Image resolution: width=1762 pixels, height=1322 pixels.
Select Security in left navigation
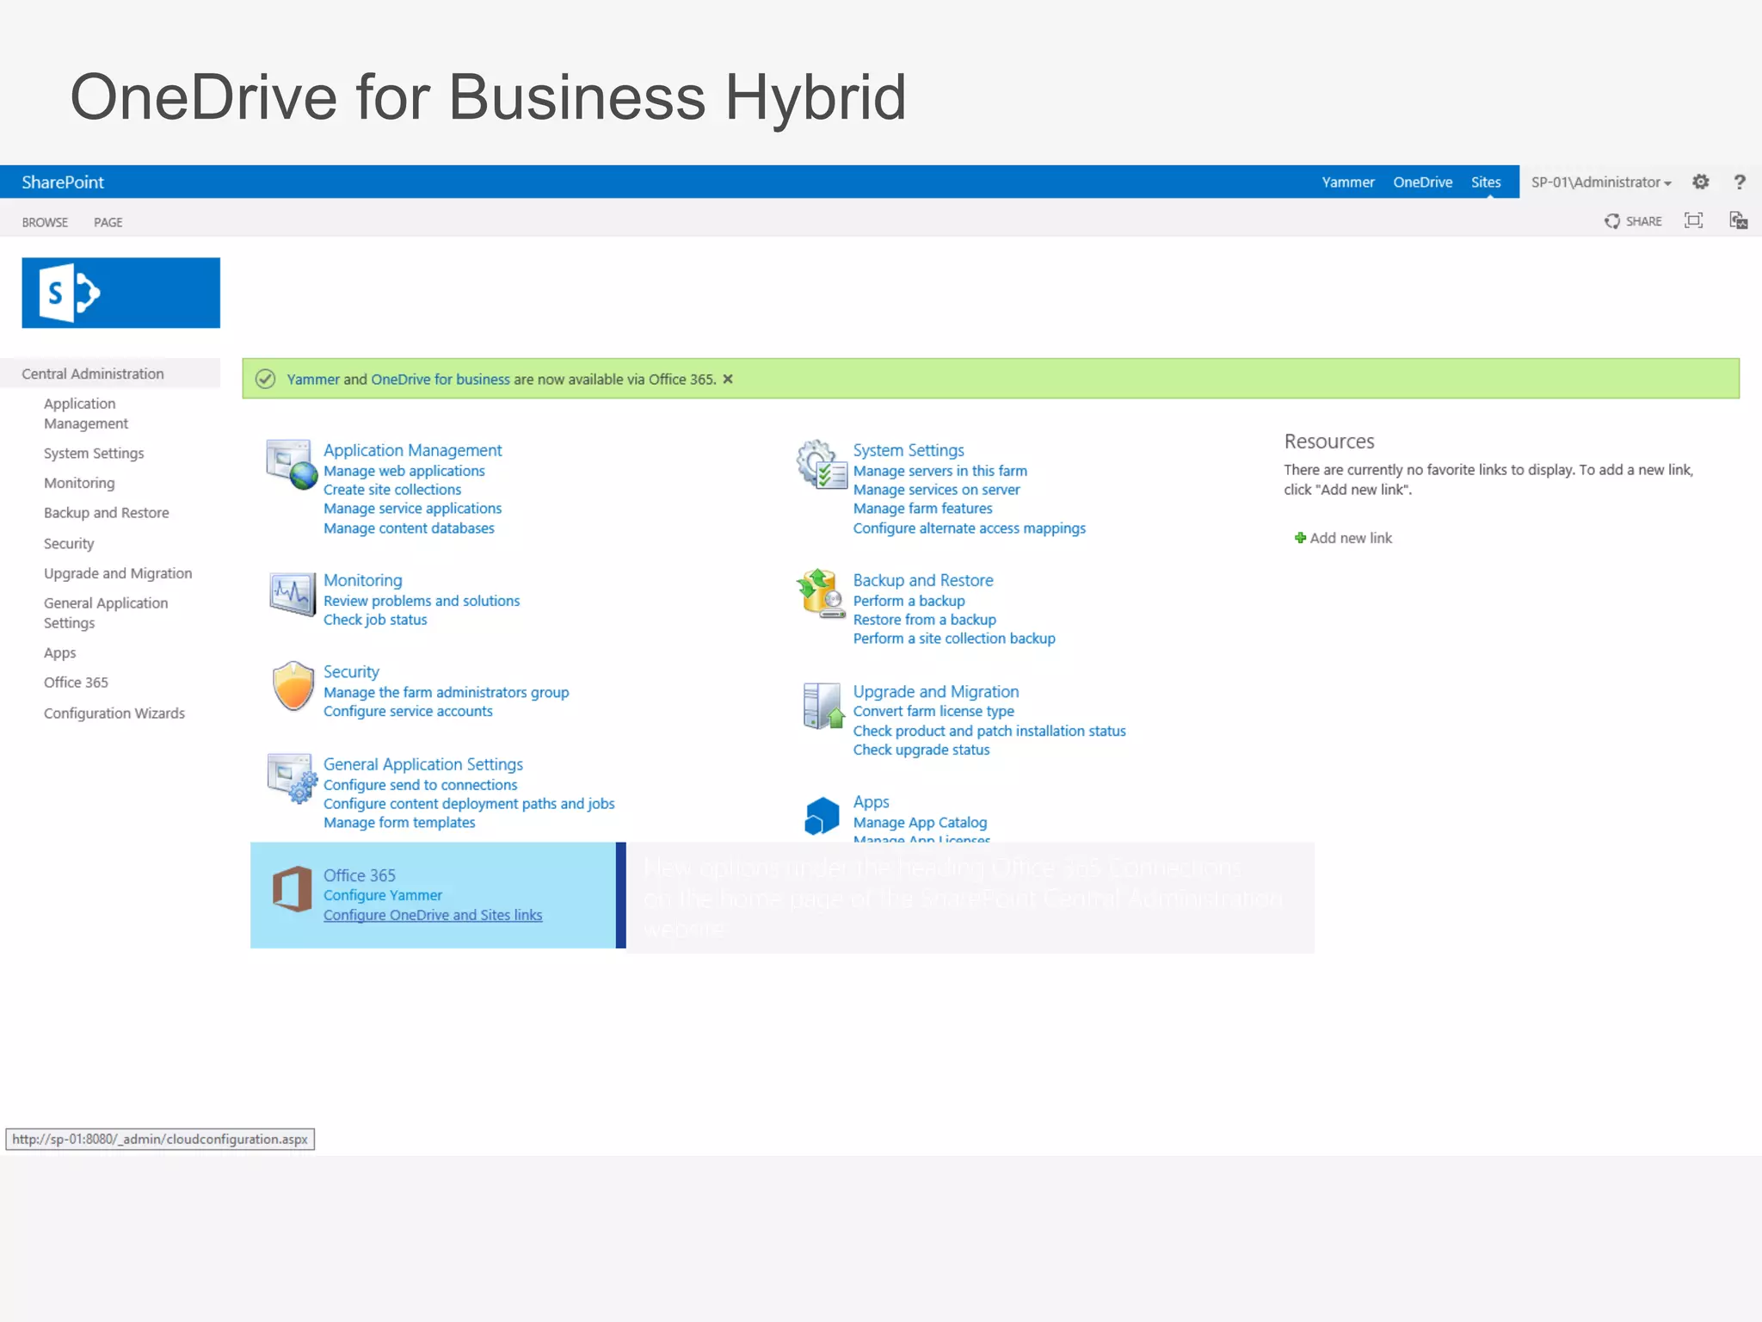[69, 543]
